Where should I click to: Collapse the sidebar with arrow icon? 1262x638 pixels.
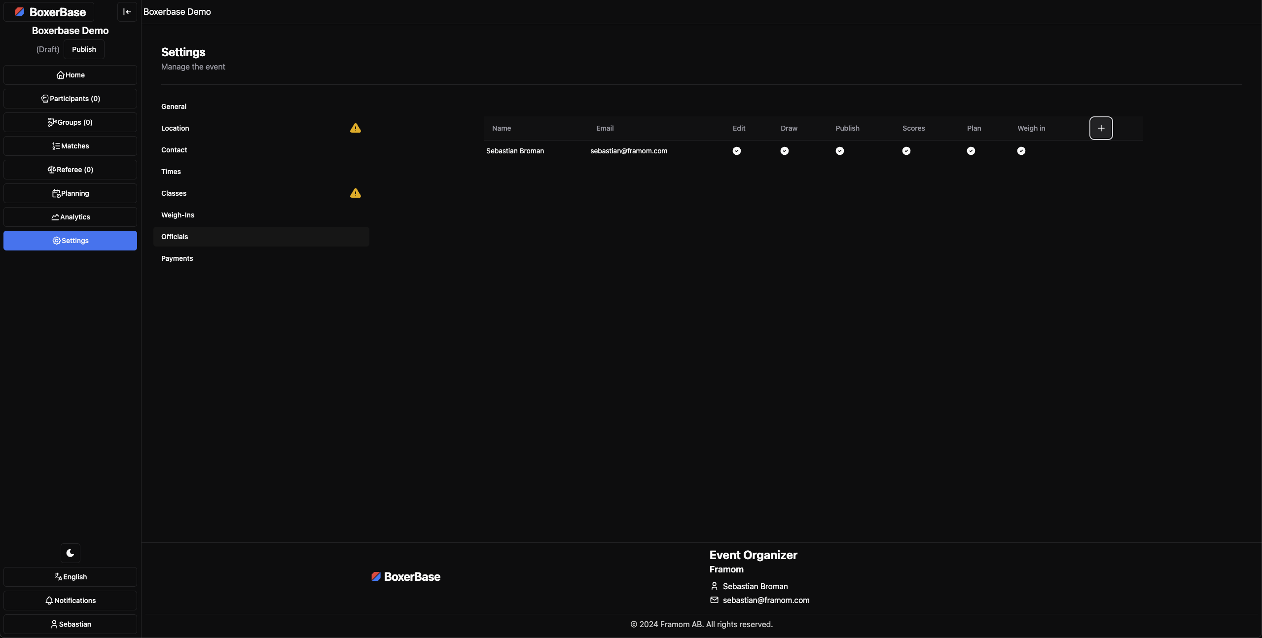coord(127,12)
